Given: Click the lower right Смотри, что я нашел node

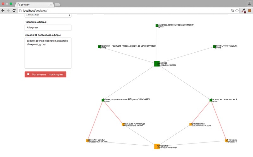Looking at the screenshot, I should (211, 100).
